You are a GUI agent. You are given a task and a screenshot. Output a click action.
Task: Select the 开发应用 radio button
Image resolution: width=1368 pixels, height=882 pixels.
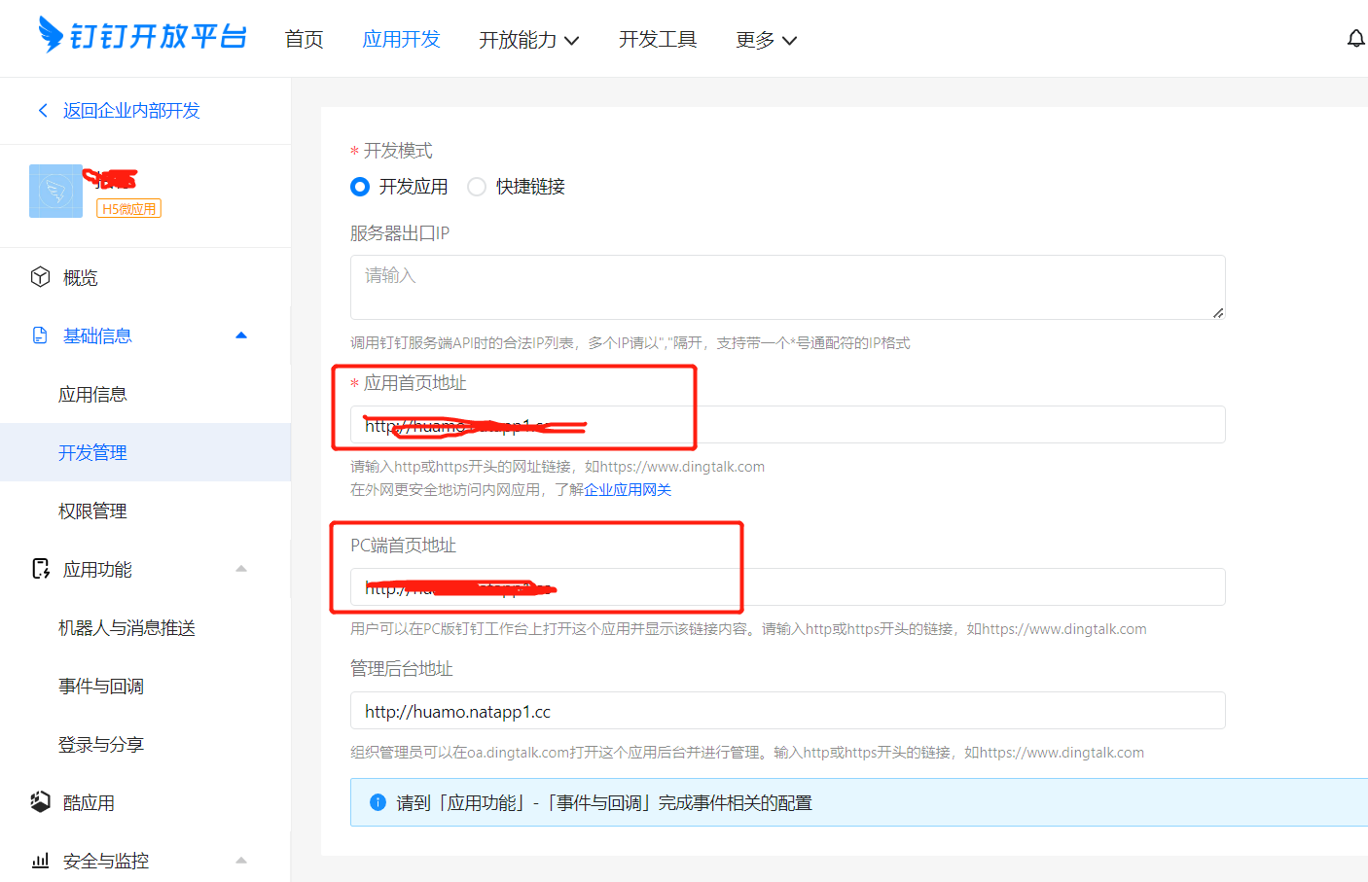pyautogui.click(x=360, y=187)
